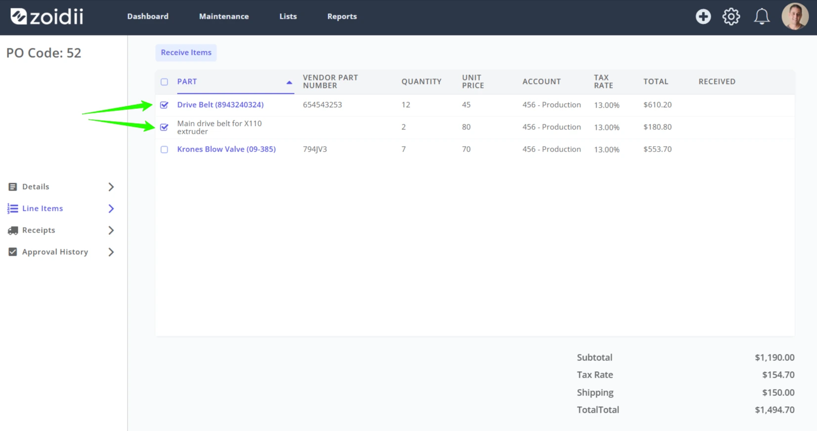
Task: Click the total amount $1,494.70
Action: [774, 410]
